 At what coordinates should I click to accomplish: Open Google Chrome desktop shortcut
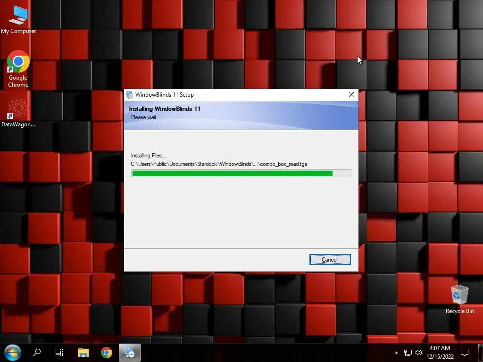pyautogui.click(x=18, y=69)
